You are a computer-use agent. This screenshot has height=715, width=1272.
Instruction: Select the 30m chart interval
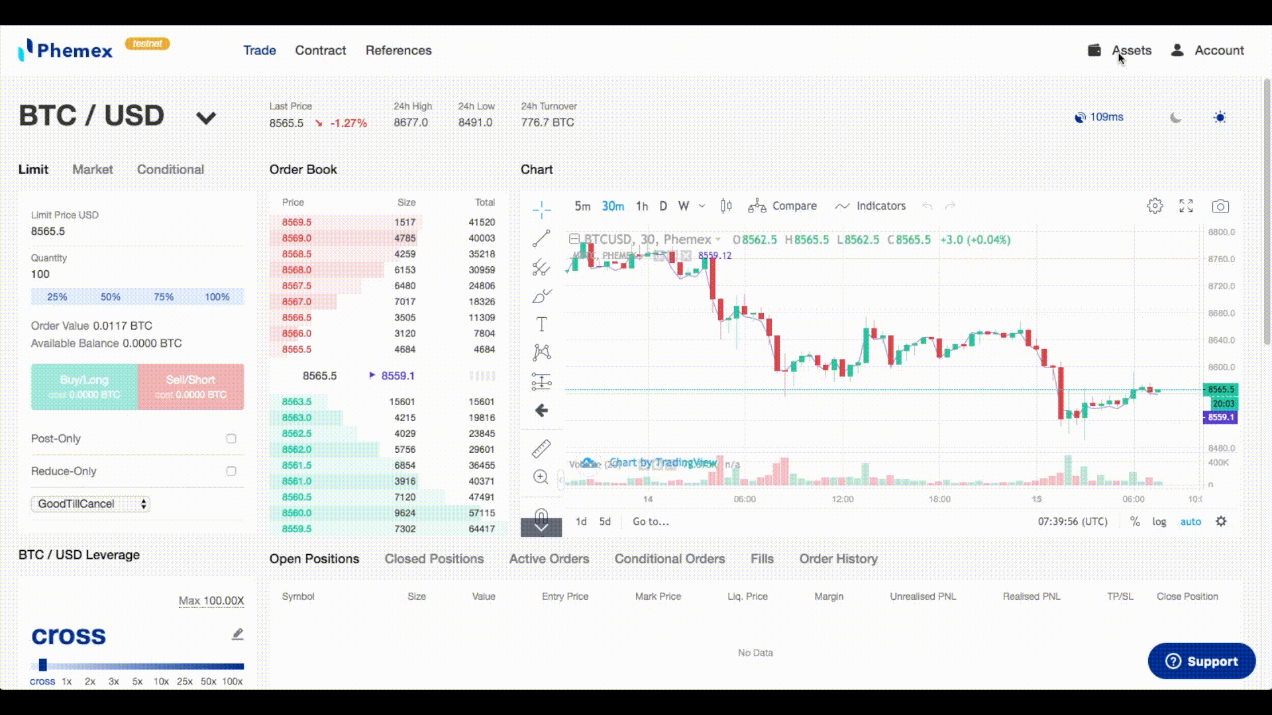click(613, 206)
